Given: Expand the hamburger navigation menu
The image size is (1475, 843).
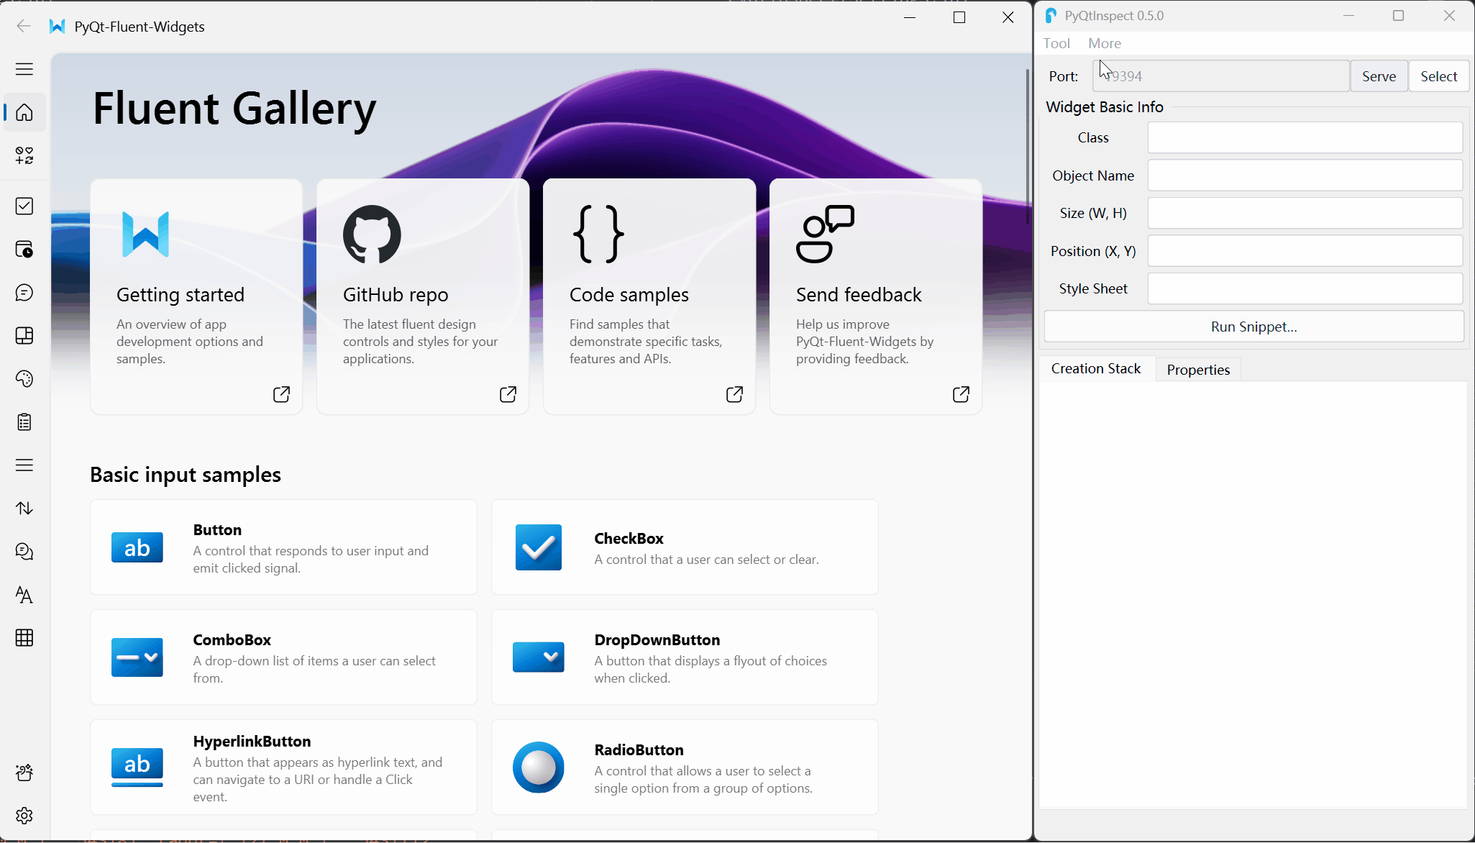Looking at the screenshot, I should [x=24, y=69].
